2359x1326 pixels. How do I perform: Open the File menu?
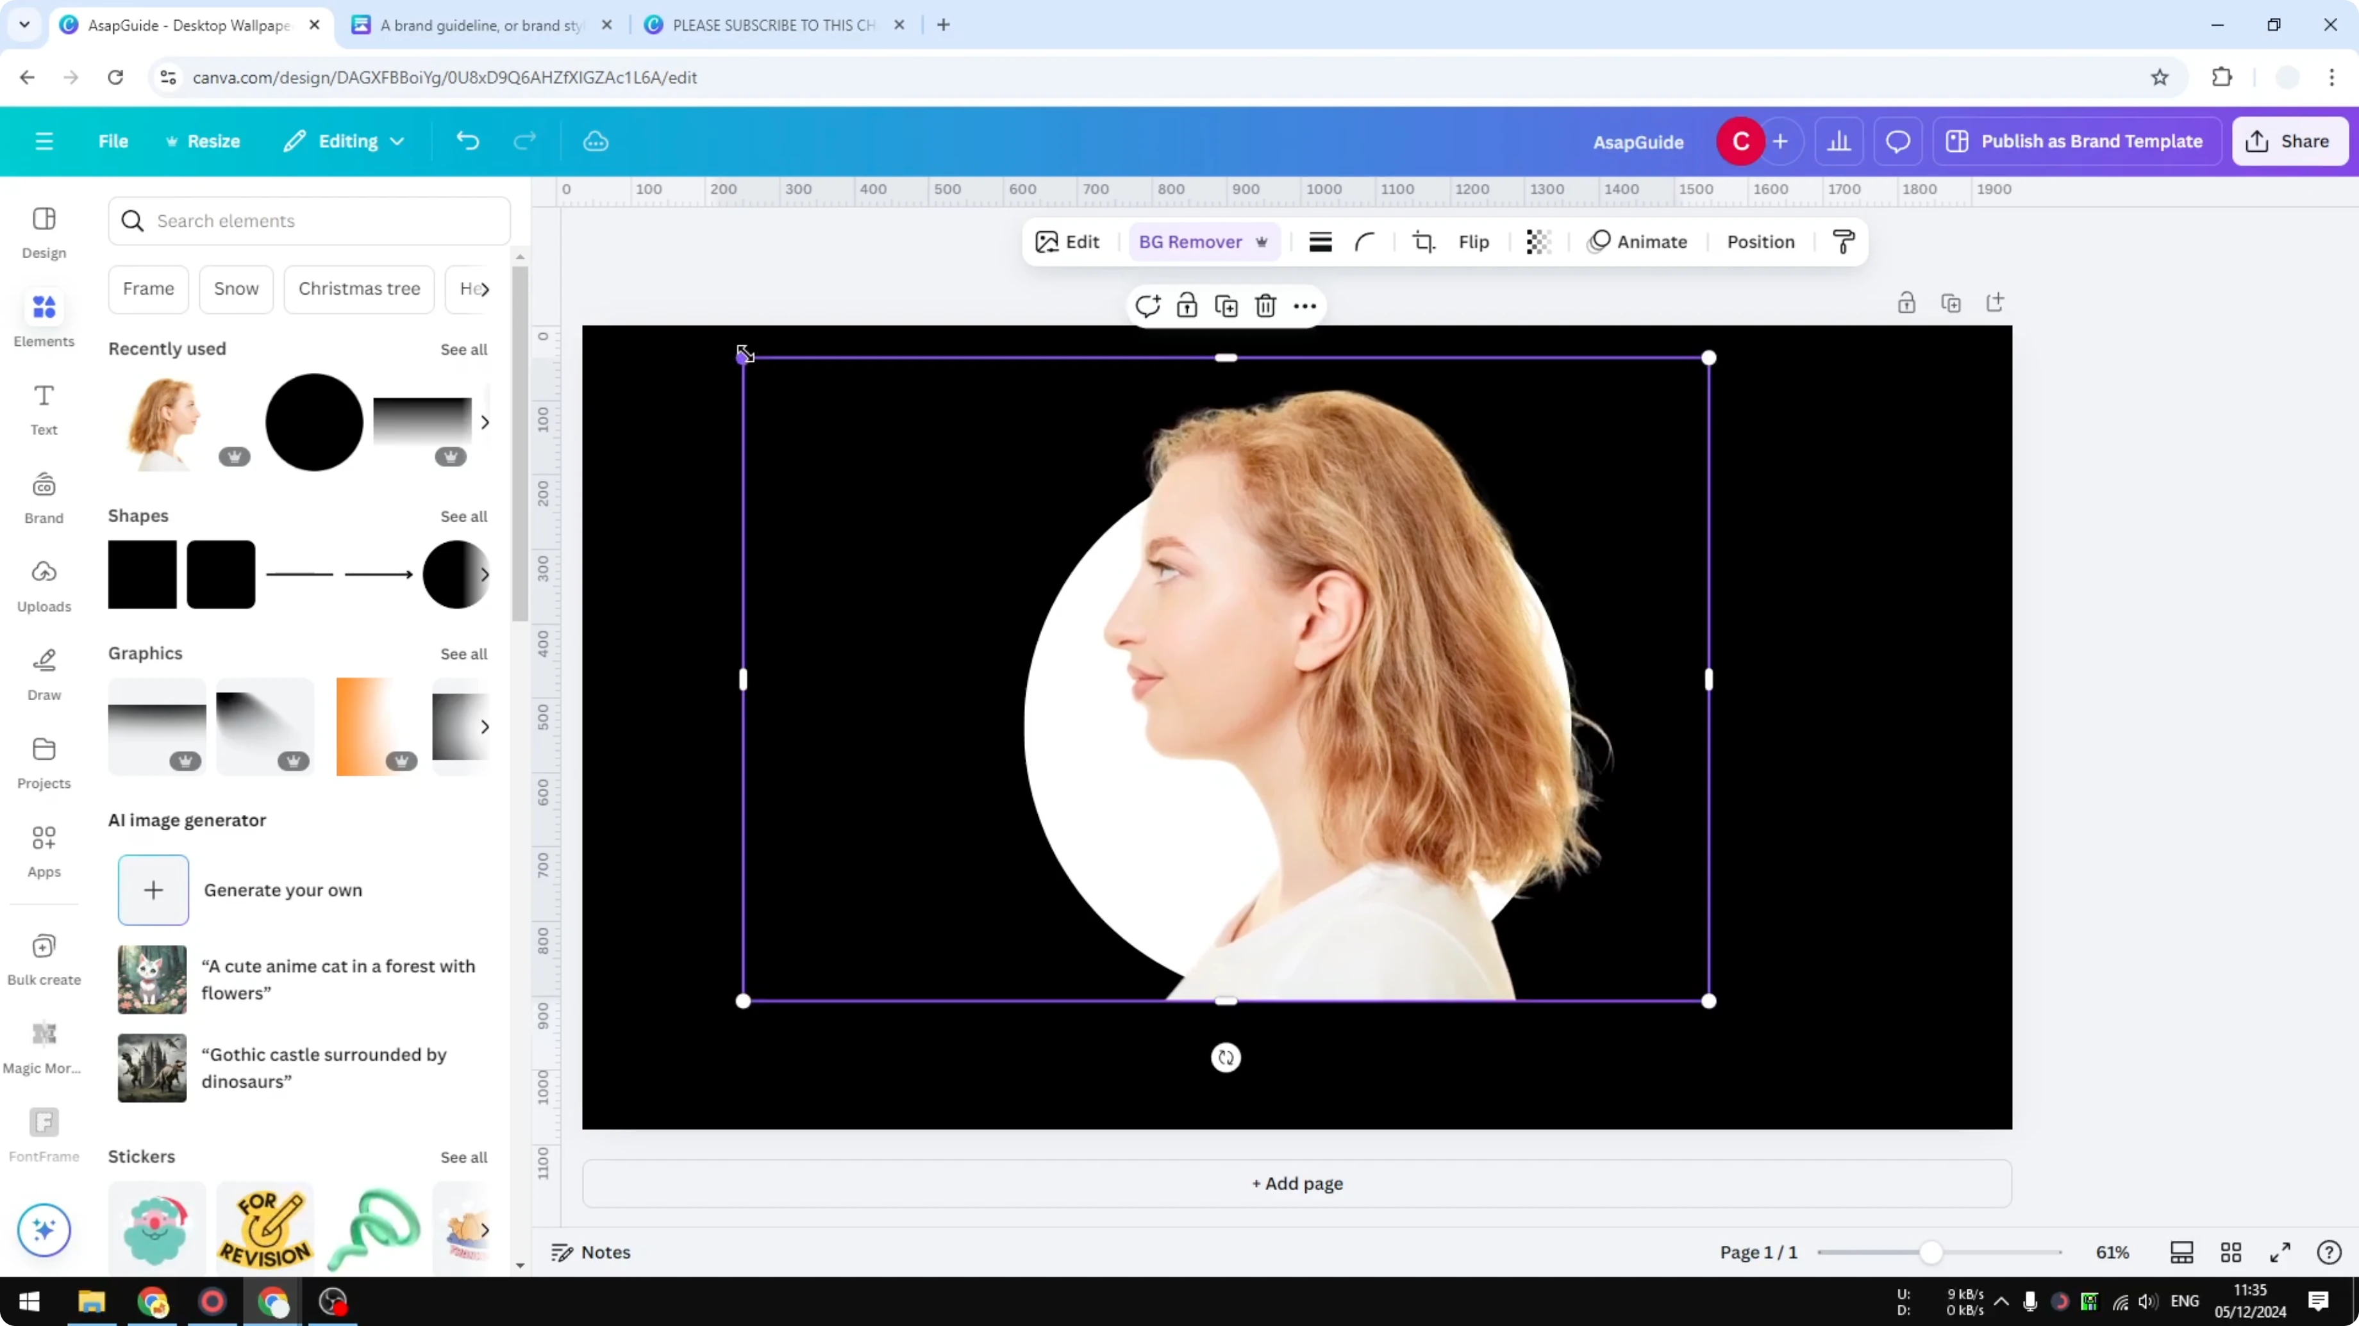tap(113, 141)
